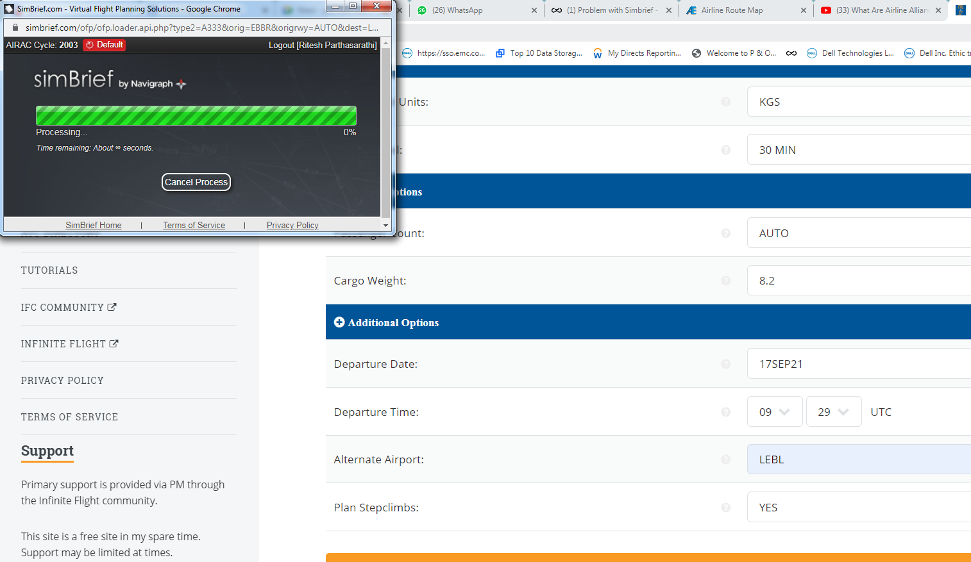The image size is (971, 562).
Task: Close the What Are Airline Alliances tab
Action: [x=938, y=10]
